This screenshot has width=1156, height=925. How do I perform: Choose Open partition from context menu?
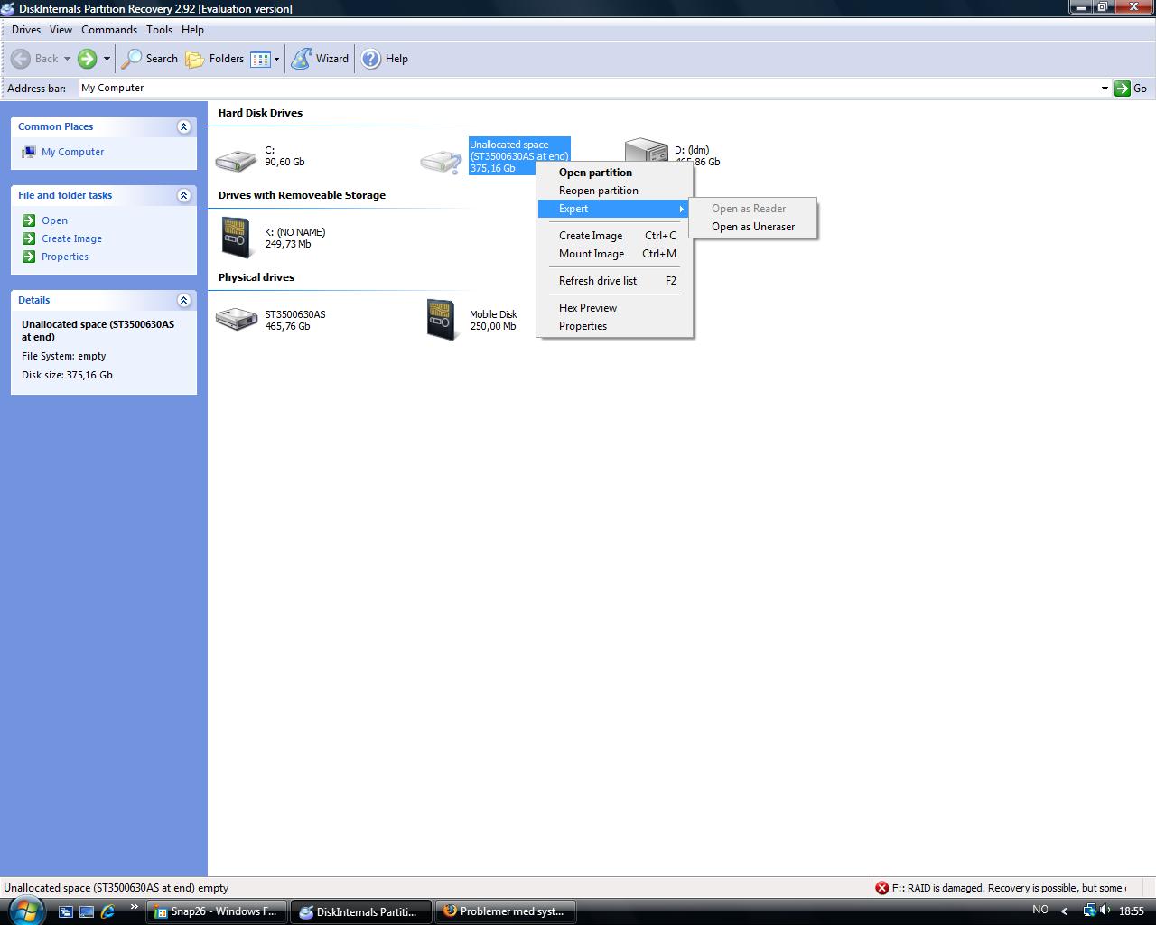(x=615, y=173)
